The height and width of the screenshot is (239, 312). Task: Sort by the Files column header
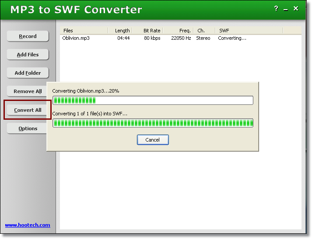pyautogui.click(x=84, y=31)
